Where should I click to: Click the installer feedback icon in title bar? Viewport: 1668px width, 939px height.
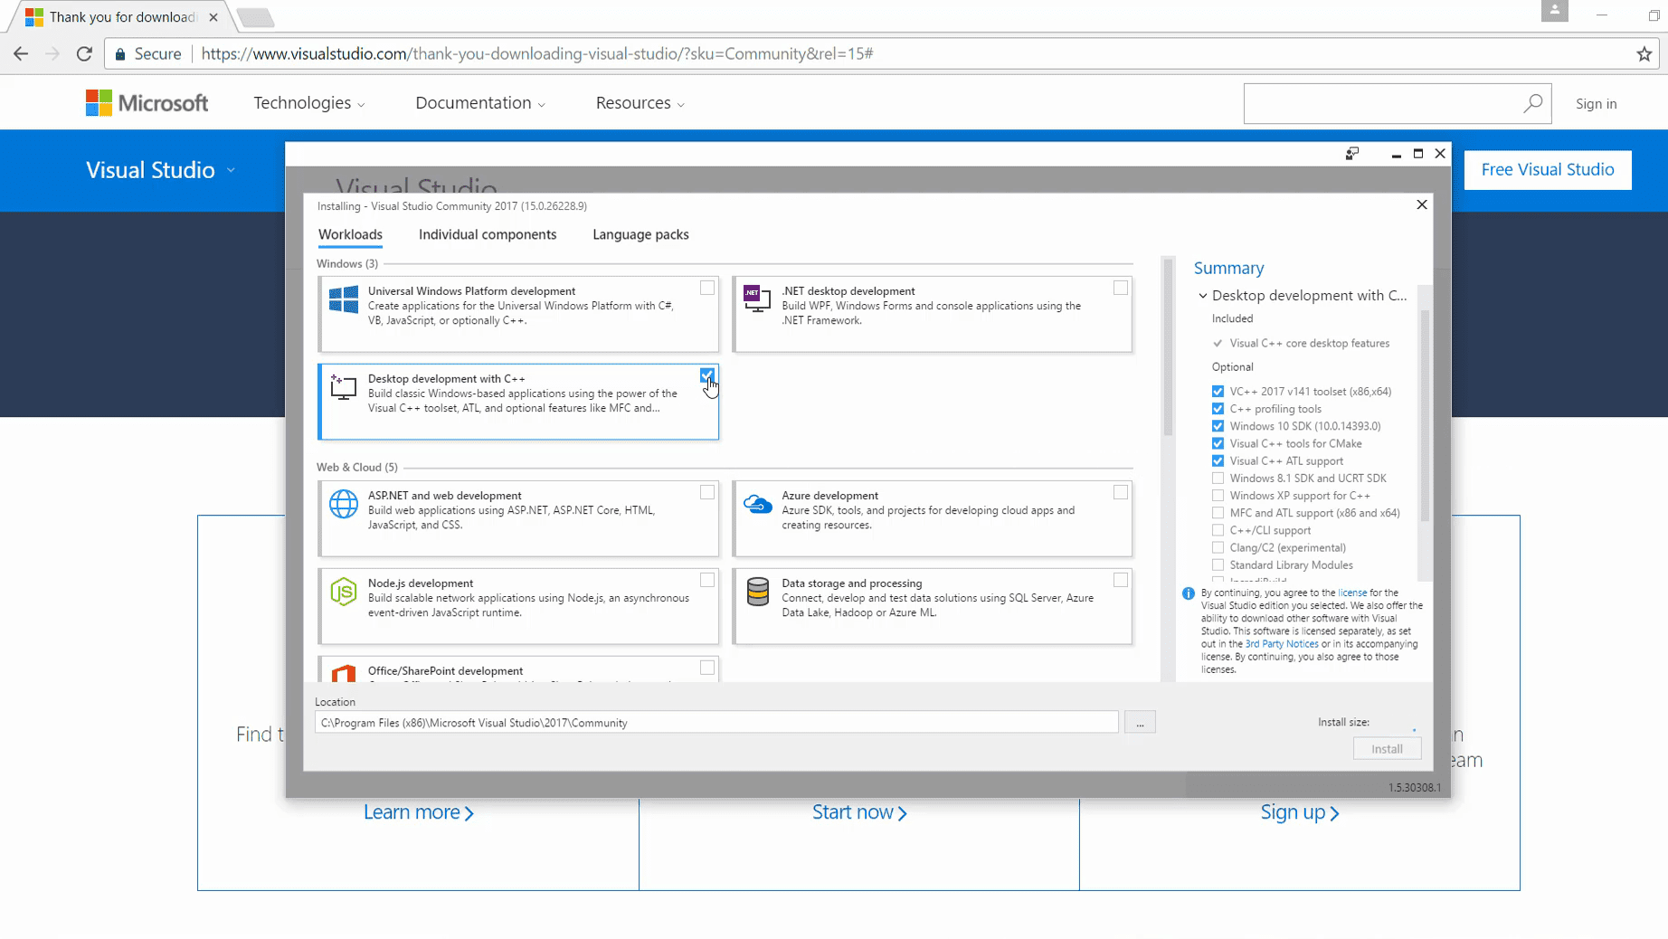1351,154
